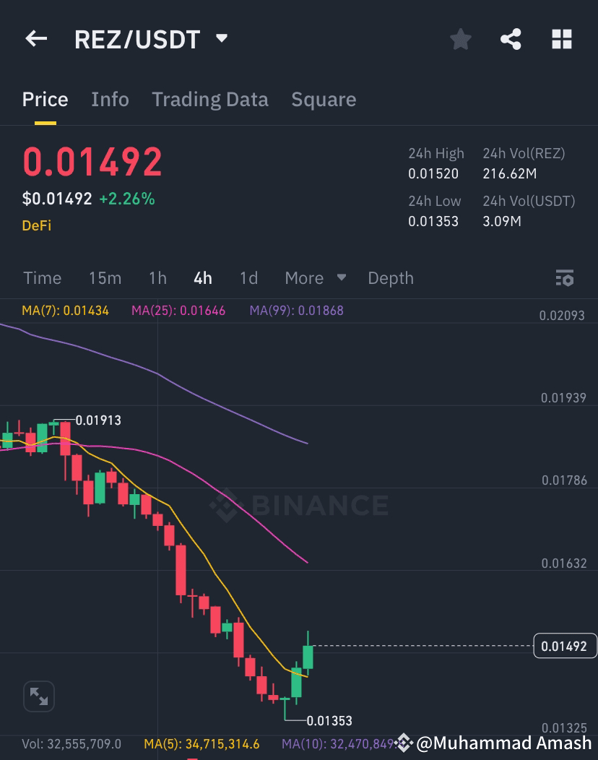Image resolution: width=598 pixels, height=760 pixels.
Task: Expand chart with the fullscreen icon
Action: (x=39, y=696)
